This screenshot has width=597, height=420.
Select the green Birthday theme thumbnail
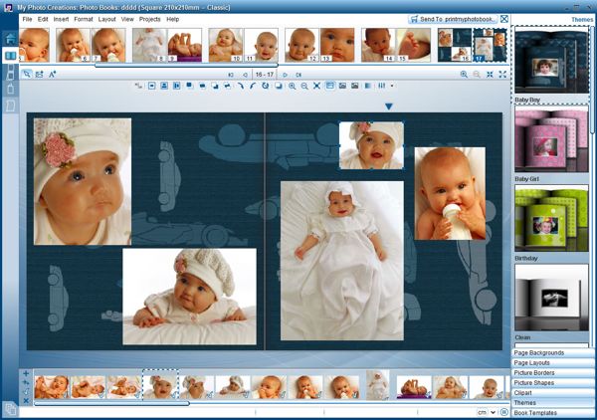[551, 219]
